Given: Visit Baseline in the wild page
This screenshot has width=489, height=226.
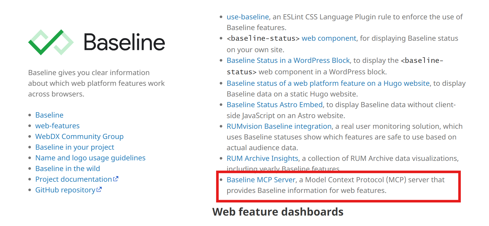Looking at the screenshot, I should click(x=67, y=168).
